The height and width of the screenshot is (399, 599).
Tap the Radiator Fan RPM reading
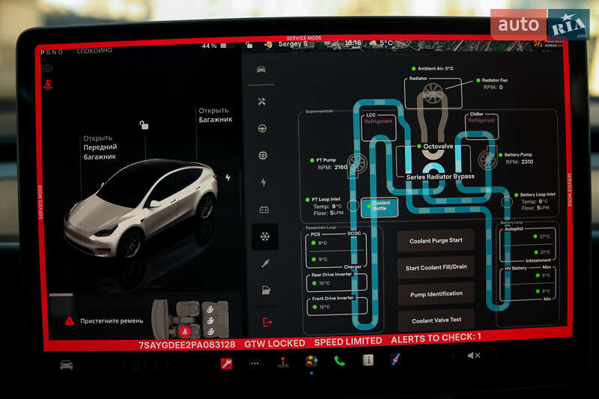click(493, 87)
